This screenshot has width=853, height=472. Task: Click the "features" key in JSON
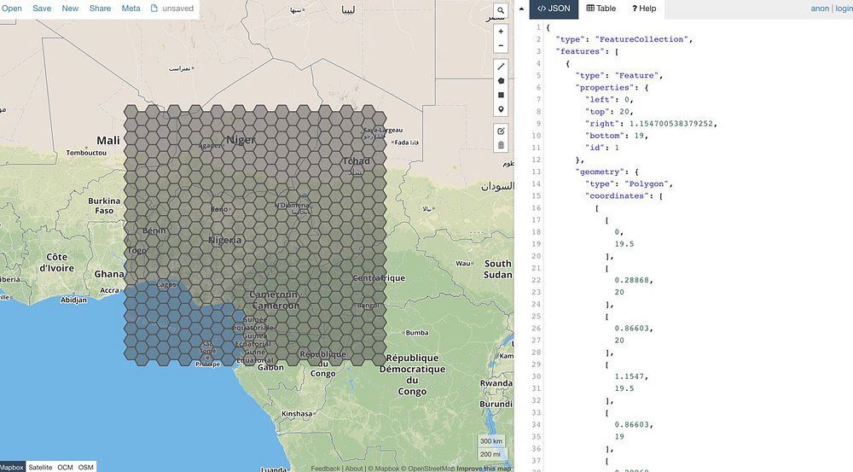click(x=580, y=51)
